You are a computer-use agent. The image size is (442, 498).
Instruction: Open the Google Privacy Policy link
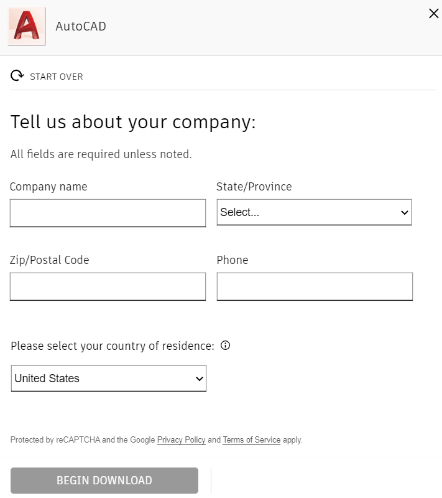point(181,440)
